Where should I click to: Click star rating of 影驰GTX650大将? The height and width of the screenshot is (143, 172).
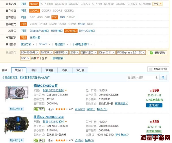pyautogui.click(x=62, y=109)
